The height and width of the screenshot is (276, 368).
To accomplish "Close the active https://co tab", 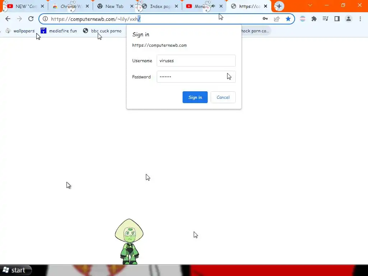I will (x=266, y=6).
